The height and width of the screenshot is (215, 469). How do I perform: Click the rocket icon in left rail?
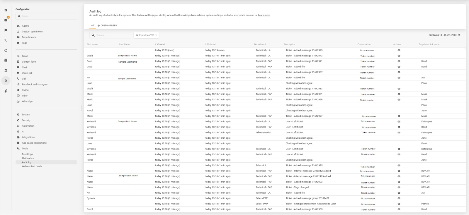point(6,91)
